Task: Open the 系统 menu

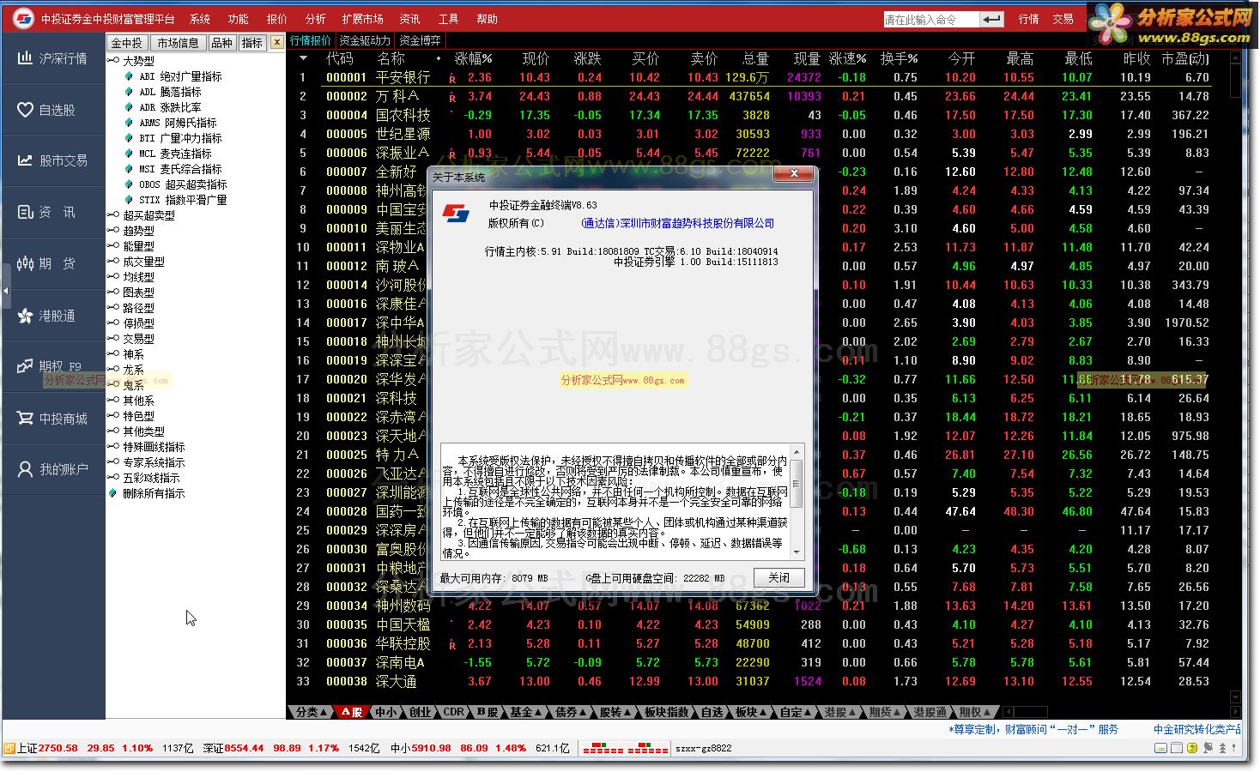Action: (x=200, y=19)
